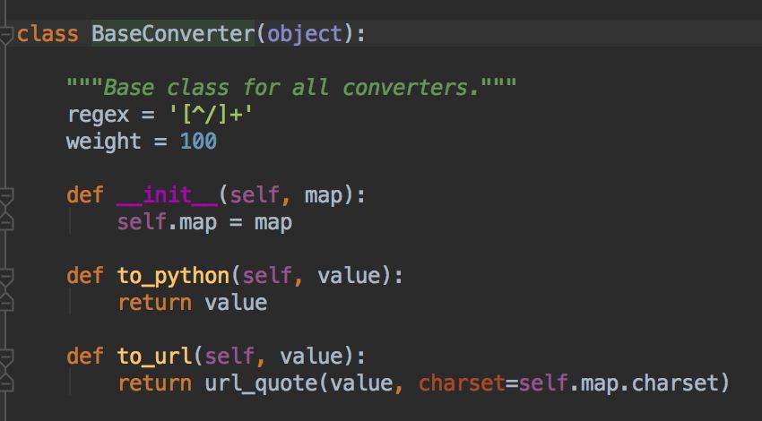Collapse the to_python method fold marker

pyautogui.click(x=6, y=277)
